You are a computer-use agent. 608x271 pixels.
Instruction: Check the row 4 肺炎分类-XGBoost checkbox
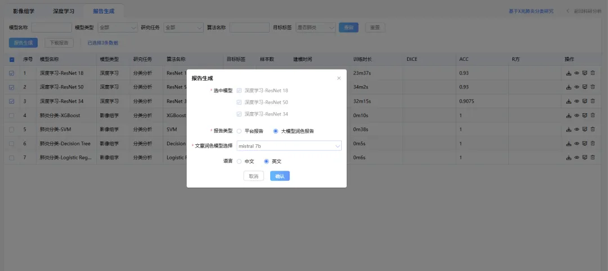[x=12, y=115]
